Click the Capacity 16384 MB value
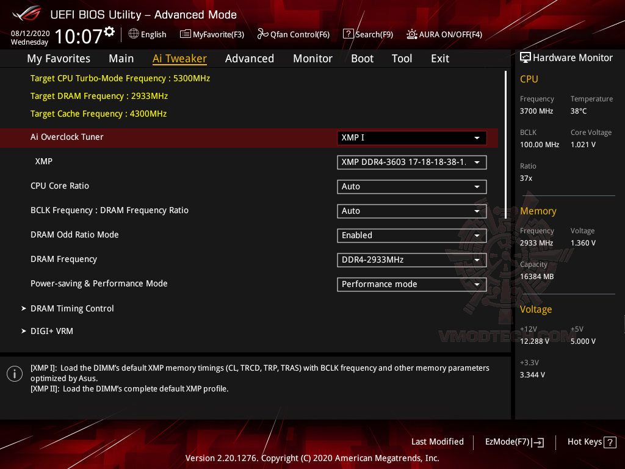The image size is (625, 469). pos(536,277)
